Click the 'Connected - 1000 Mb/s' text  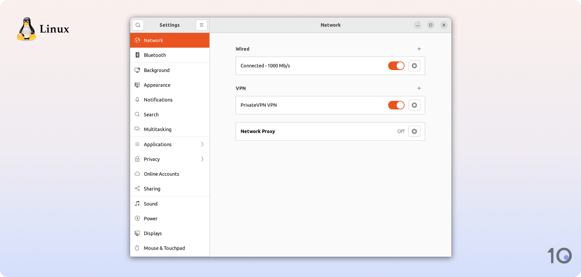point(265,66)
